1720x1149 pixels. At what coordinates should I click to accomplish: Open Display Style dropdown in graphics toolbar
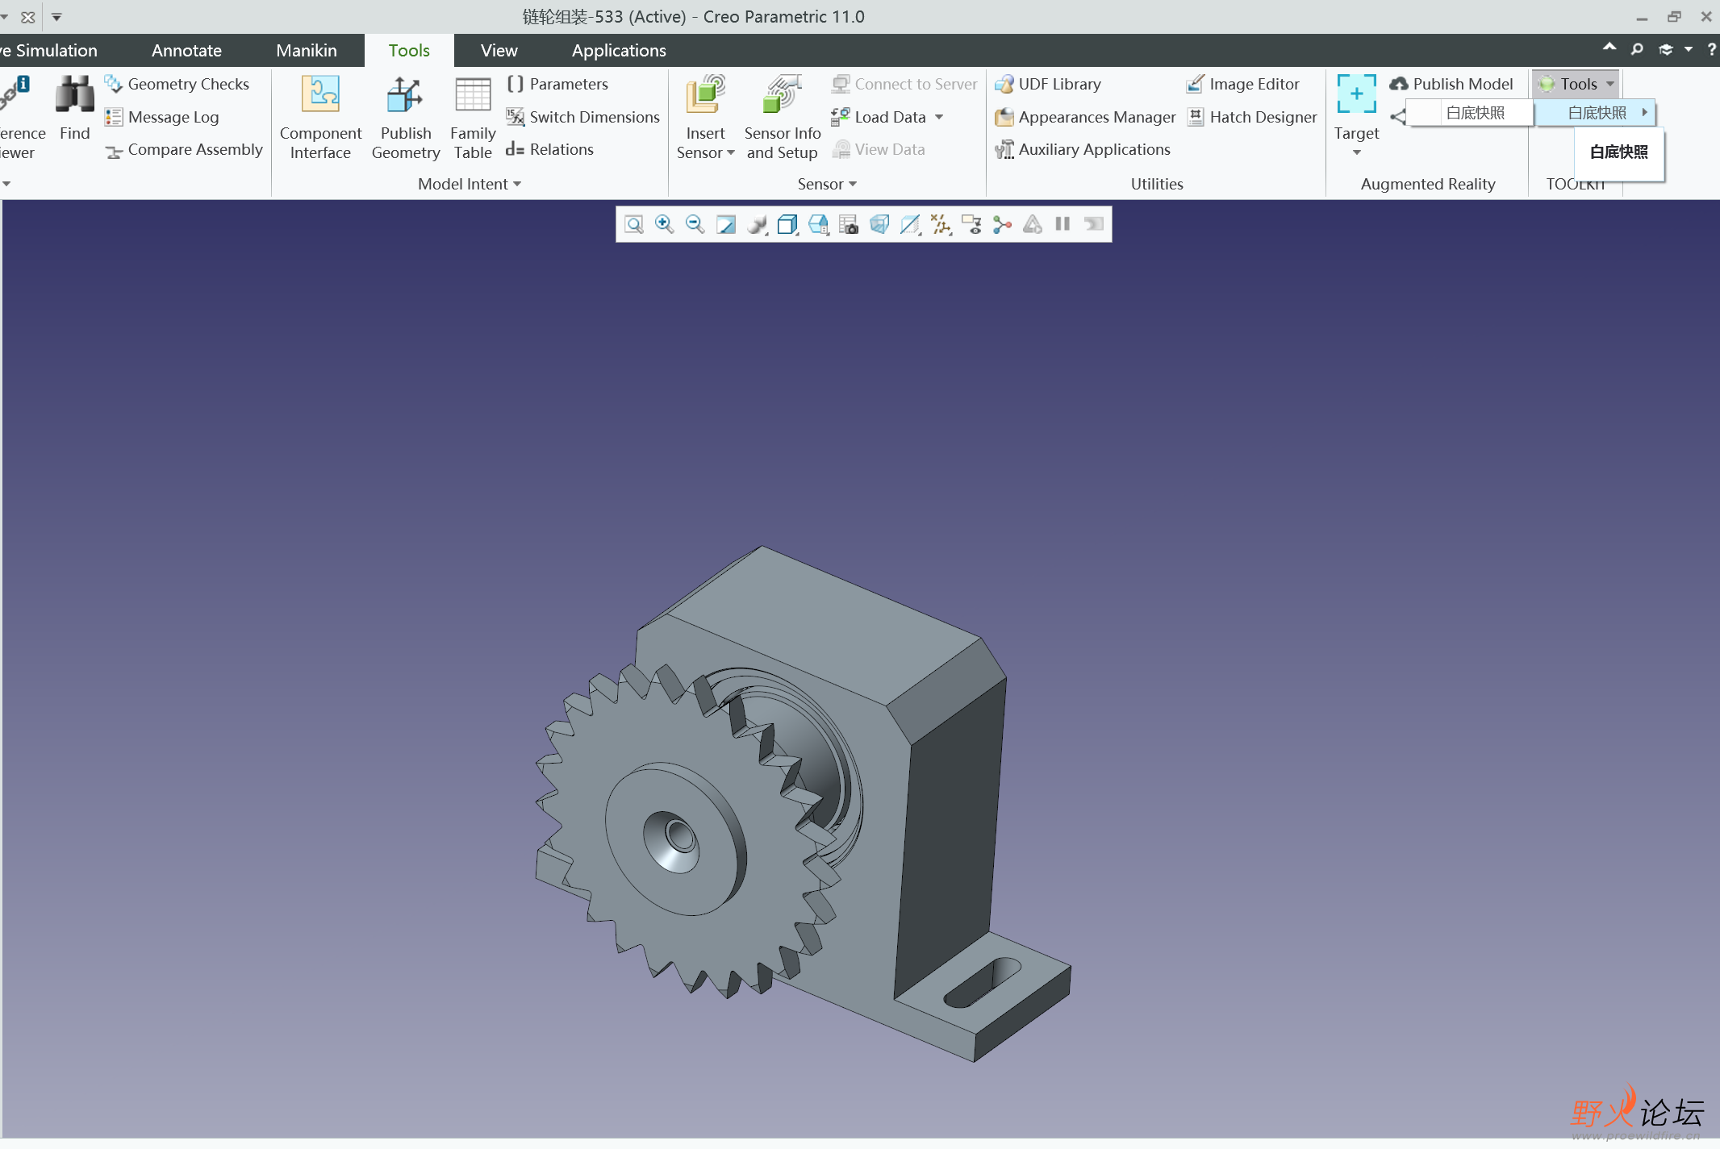(x=787, y=224)
